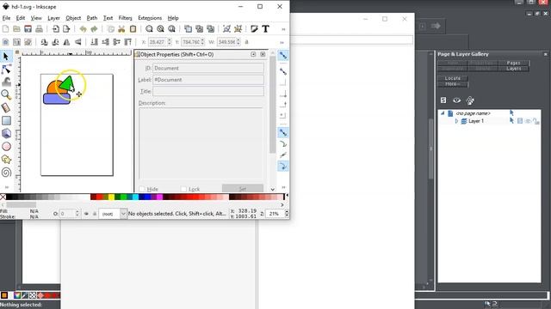The image size is (551, 309).
Task: Toggle the width-height lock icon
Action: coord(246,42)
